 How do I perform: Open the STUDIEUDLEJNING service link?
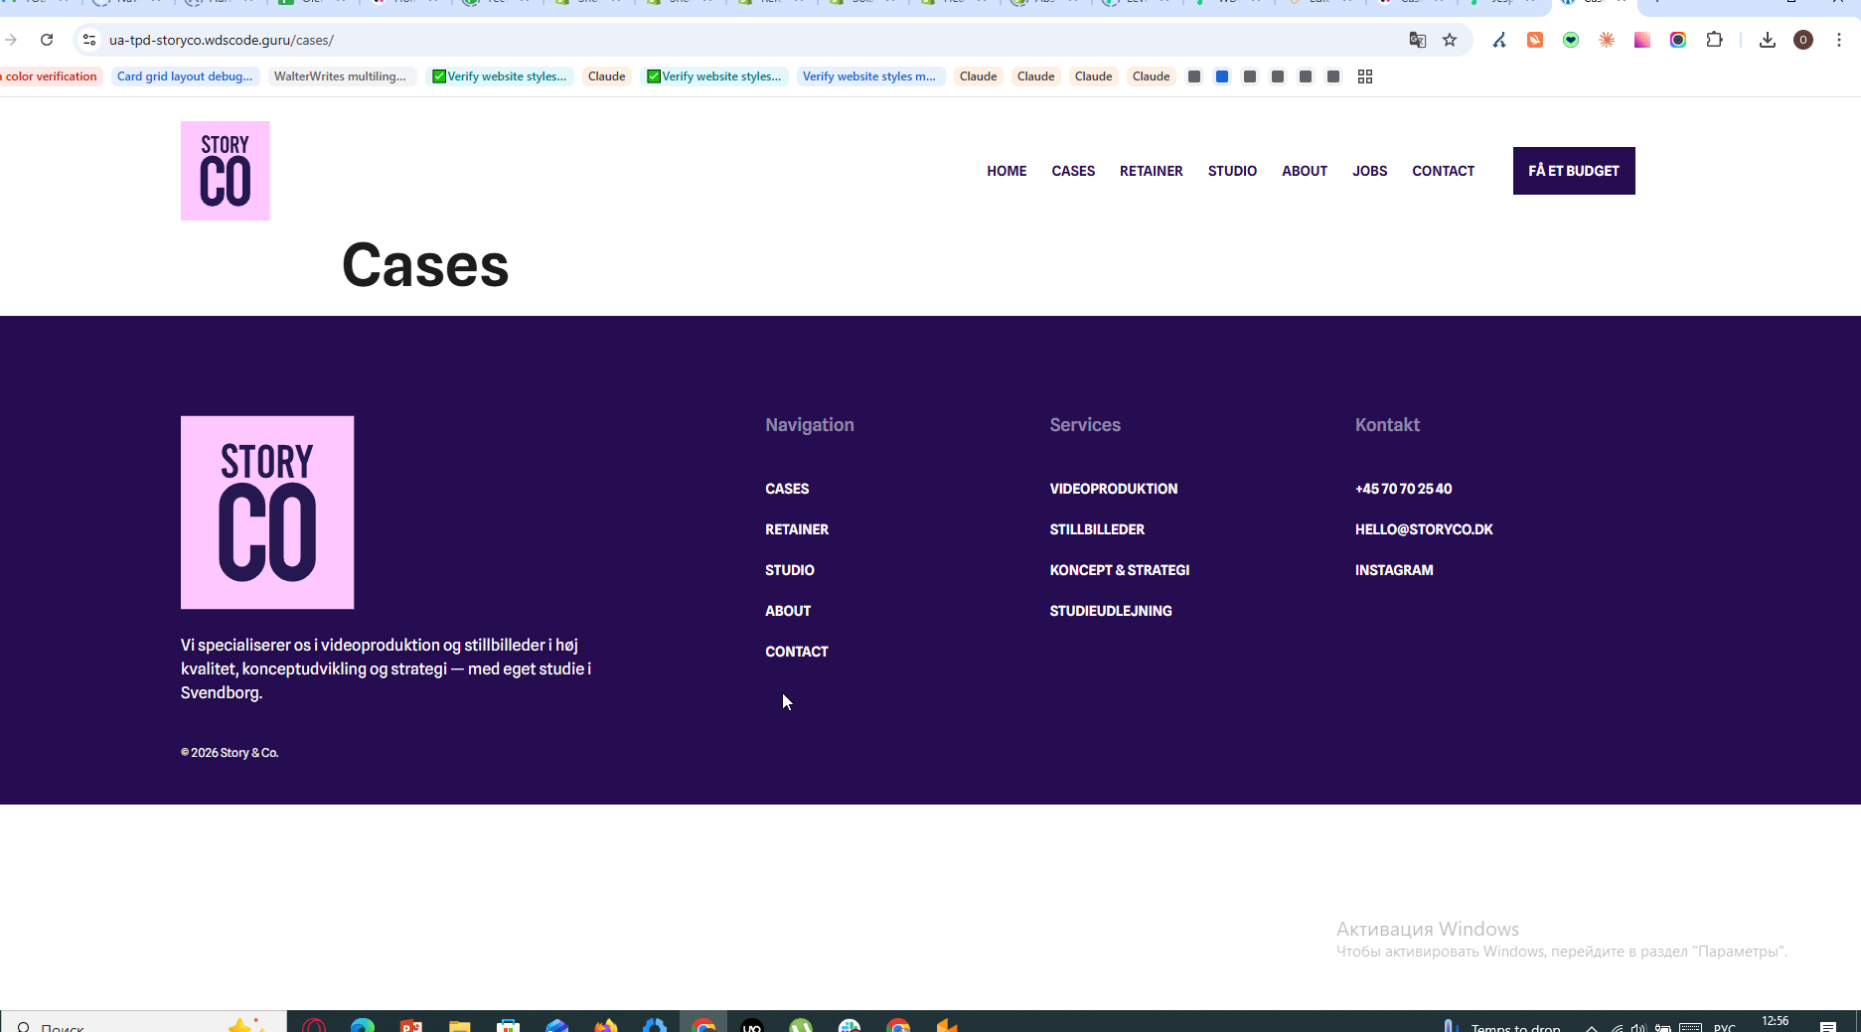click(x=1111, y=611)
